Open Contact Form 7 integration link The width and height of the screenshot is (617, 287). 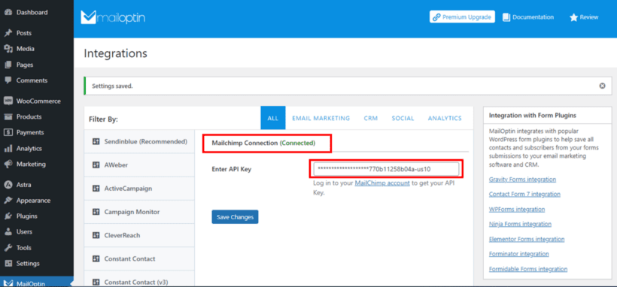[x=524, y=195]
